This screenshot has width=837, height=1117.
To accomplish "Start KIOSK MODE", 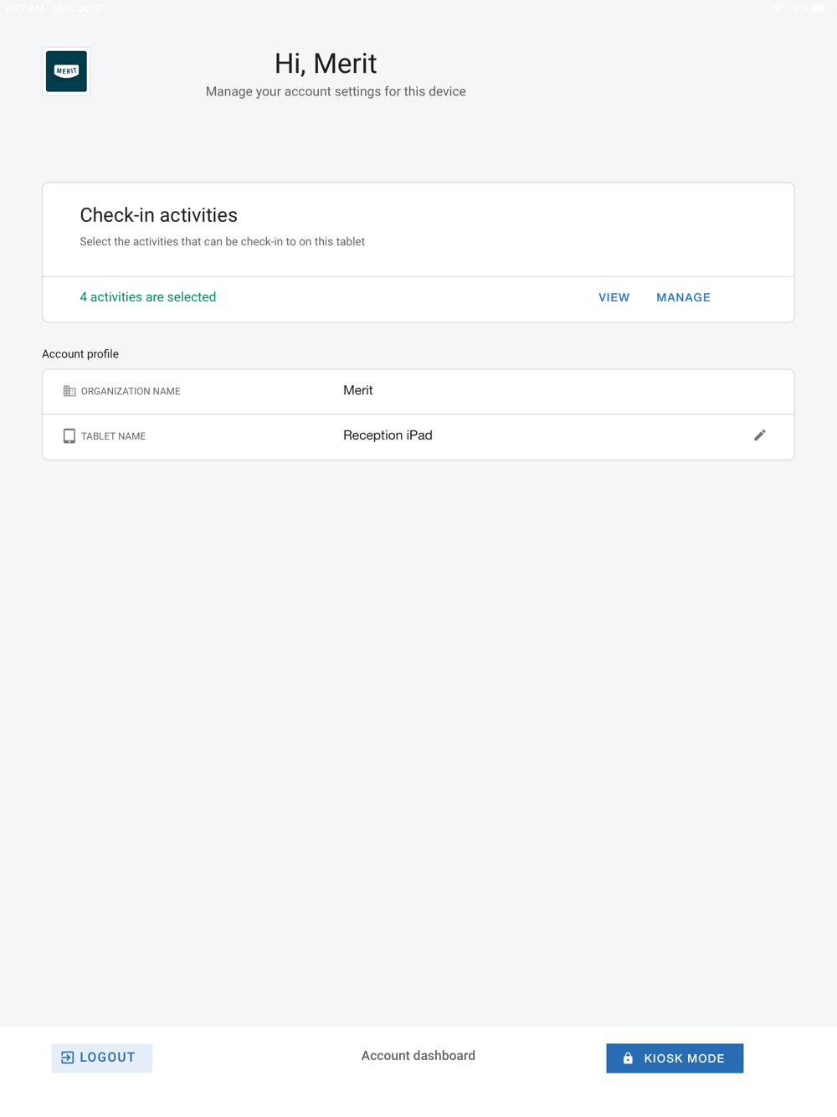I will (x=675, y=1058).
